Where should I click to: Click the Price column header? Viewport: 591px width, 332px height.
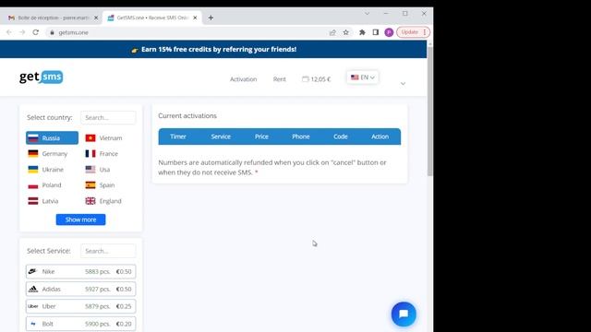click(x=261, y=136)
